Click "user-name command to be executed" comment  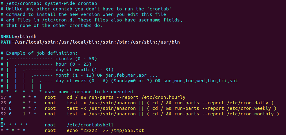pyautogui.click(x=89, y=92)
